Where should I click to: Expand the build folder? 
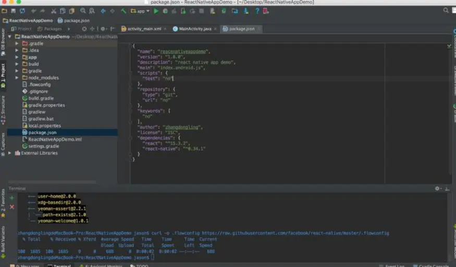pos(17,64)
